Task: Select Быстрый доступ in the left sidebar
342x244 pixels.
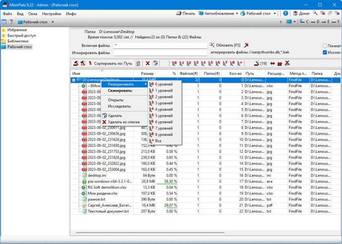Action: pyautogui.click(x=21, y=35)
